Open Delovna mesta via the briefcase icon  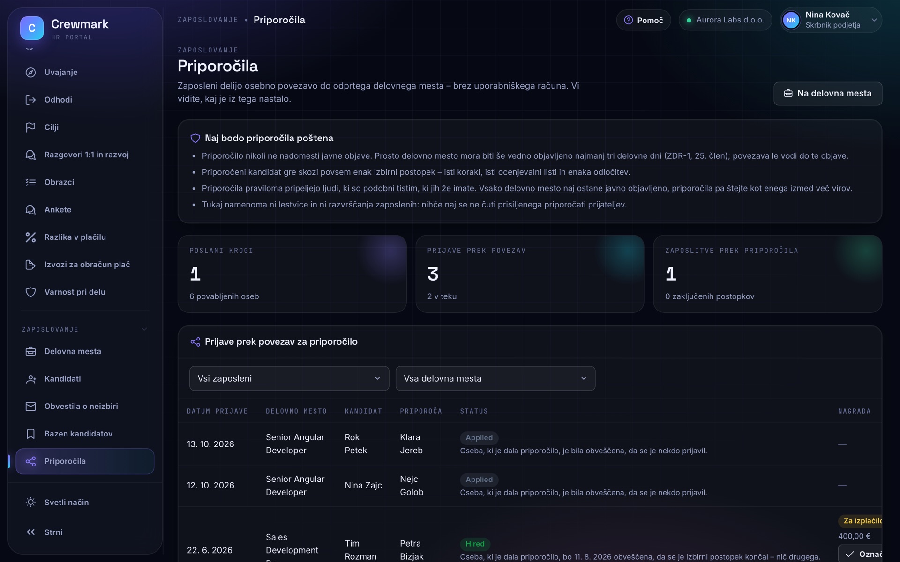tap(30, 351)
